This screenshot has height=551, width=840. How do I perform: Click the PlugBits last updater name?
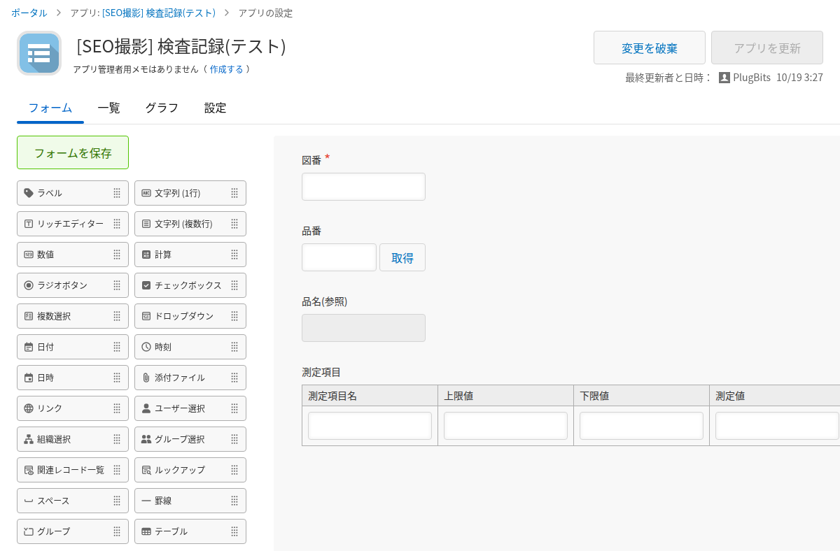tap(752, 78)
